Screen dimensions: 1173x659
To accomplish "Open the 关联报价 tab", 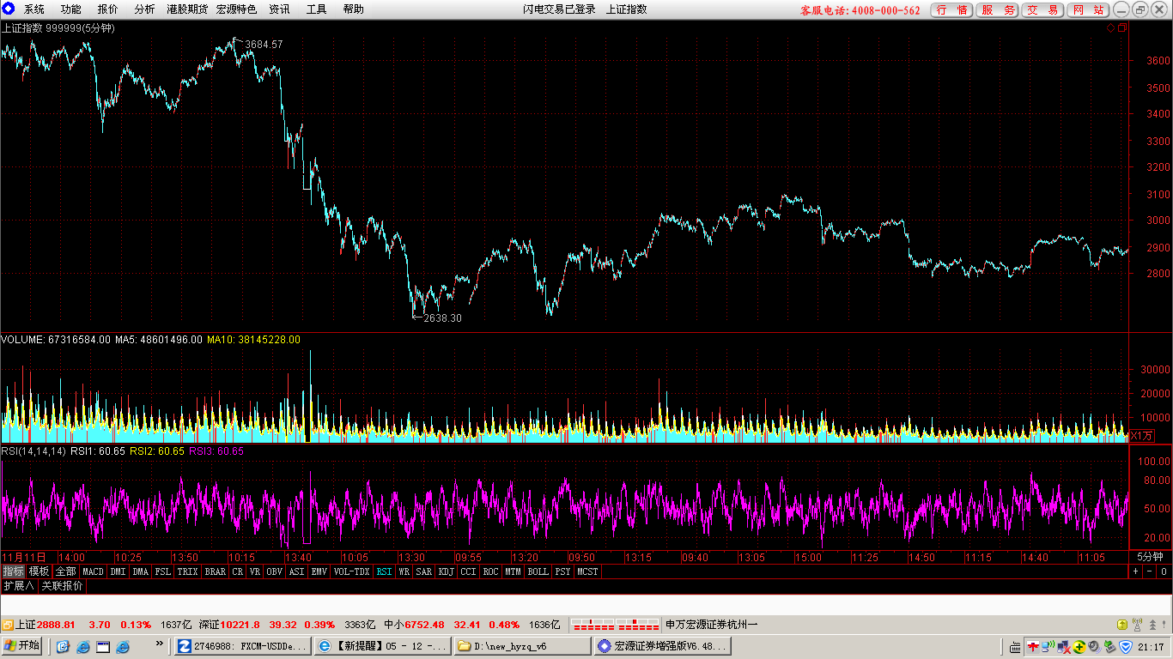I will (x=63, y=586).
